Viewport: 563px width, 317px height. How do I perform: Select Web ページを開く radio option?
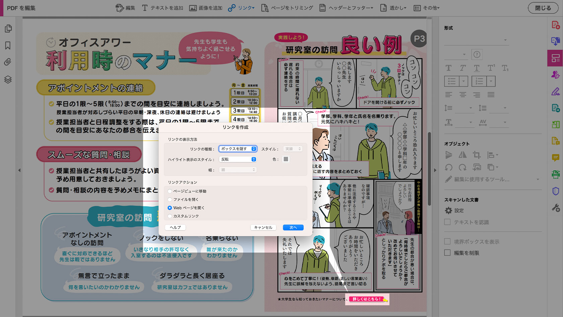coord(170,208)
